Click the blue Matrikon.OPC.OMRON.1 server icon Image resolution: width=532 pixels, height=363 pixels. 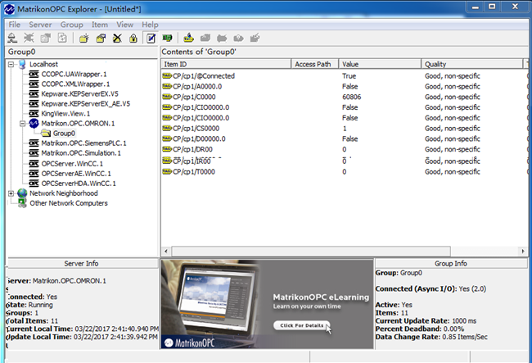(34, 123)
